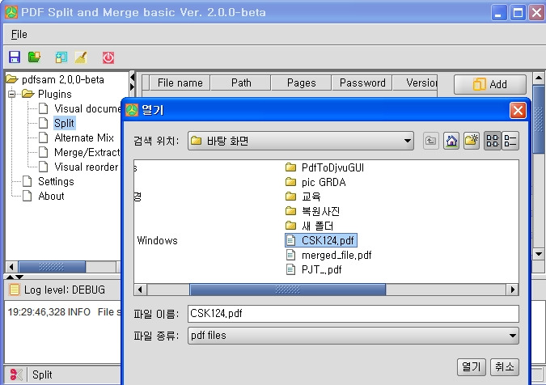Minimize the PDF Split and Merge window
Viewport: 546px width, 385px height.
pos(499,13)
